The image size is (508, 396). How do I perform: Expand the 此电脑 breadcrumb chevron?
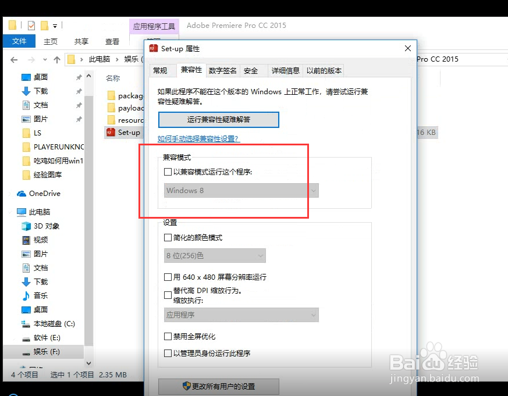tap(117, 59)
